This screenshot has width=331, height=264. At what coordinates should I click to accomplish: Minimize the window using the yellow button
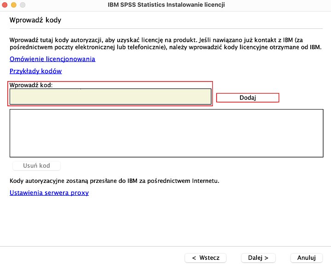pos(14,5)
